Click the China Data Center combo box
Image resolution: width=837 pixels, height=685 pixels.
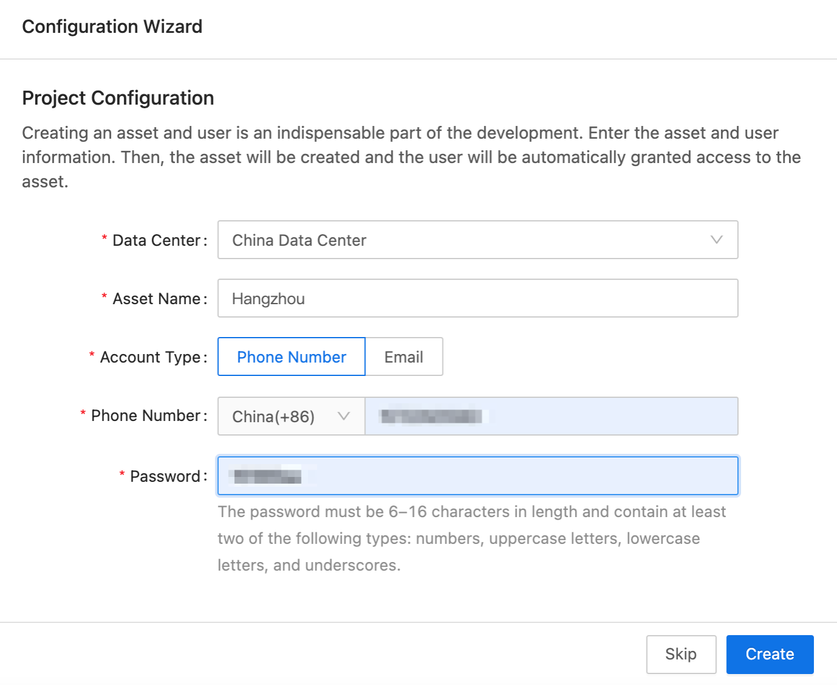pyautogui.click(x=478, y=240)
